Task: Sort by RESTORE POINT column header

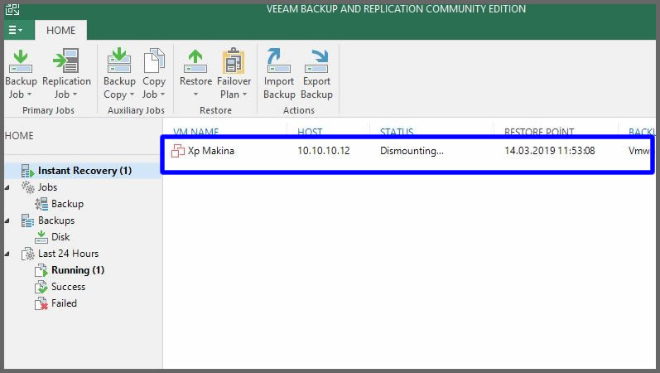Action: coord(539,132)
